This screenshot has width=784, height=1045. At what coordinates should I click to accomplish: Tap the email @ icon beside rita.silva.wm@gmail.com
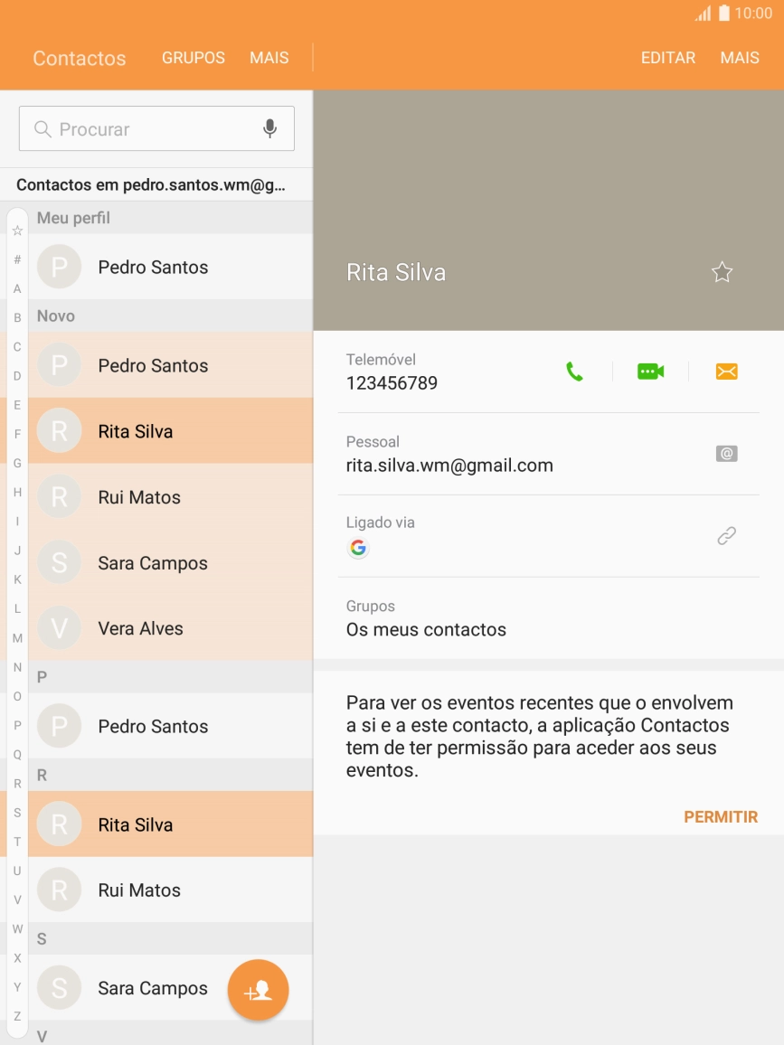point(726,454)
